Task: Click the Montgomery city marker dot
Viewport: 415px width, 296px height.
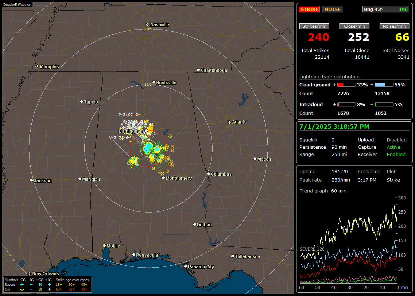Action: click(163, 178)
